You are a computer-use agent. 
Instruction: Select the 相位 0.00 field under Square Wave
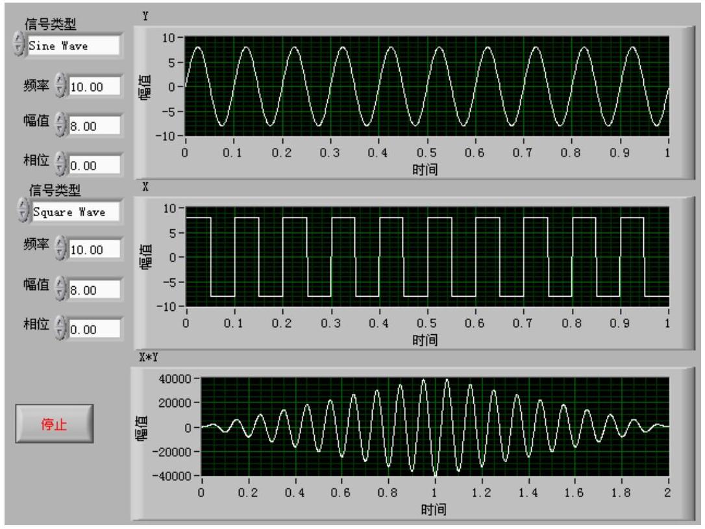[x=94, y=330]
